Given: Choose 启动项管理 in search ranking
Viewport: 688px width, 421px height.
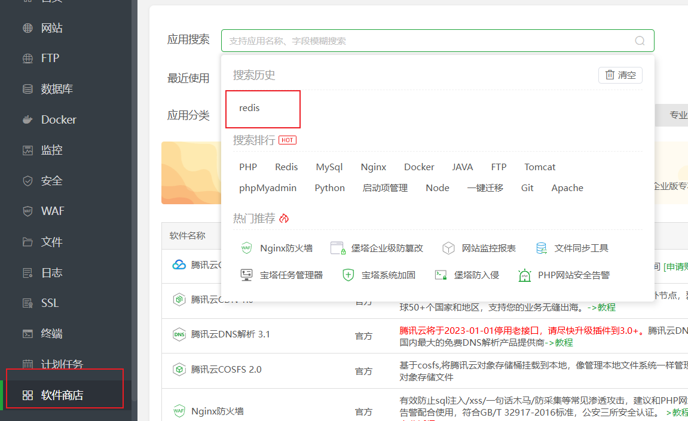Looking at the screenshot, I should coord(385,188).
